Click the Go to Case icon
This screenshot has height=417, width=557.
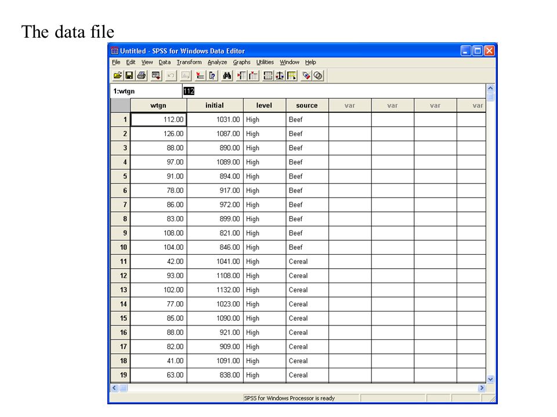[200, 75]
